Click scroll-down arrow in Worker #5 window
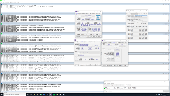 tap(169, 61)
